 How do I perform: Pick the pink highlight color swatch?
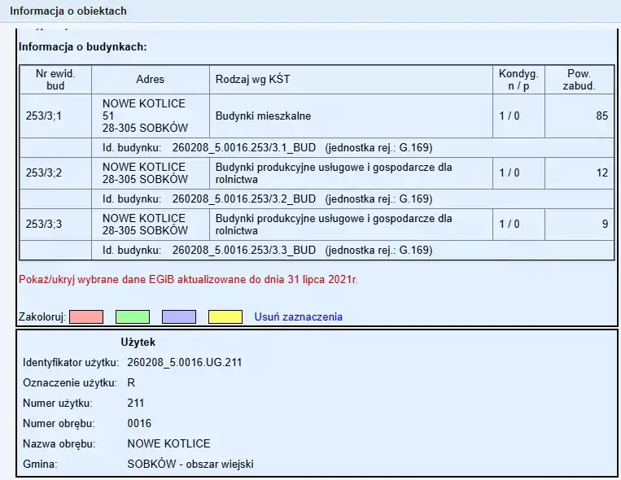pyautogui.click(x=85, y=317)
